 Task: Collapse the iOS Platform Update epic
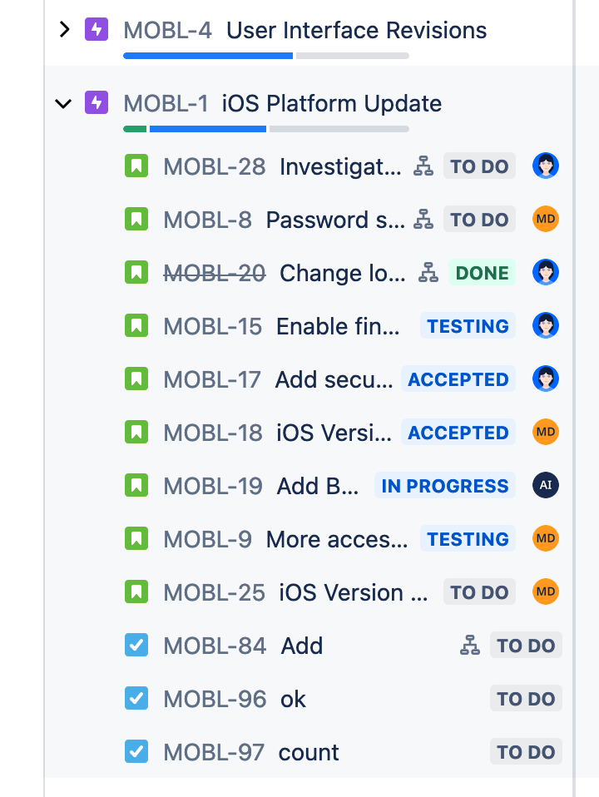(63, 103)
